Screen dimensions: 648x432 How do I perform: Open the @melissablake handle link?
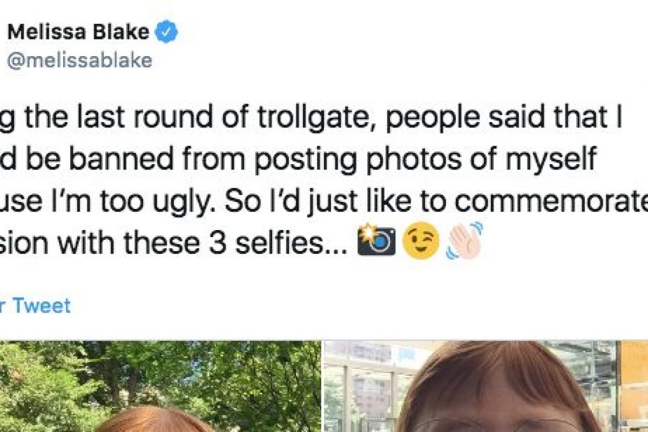(79, 60)
